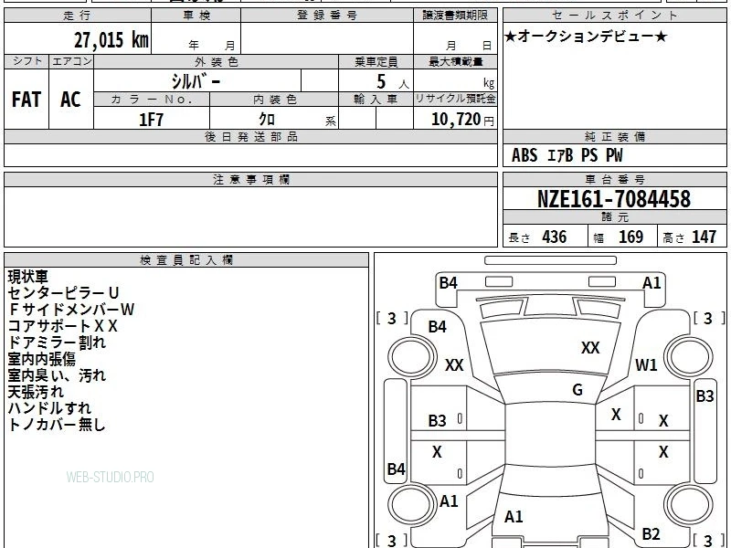Click the note FサイドメンバーW
The image size is (731, 548).
[71, 310]
